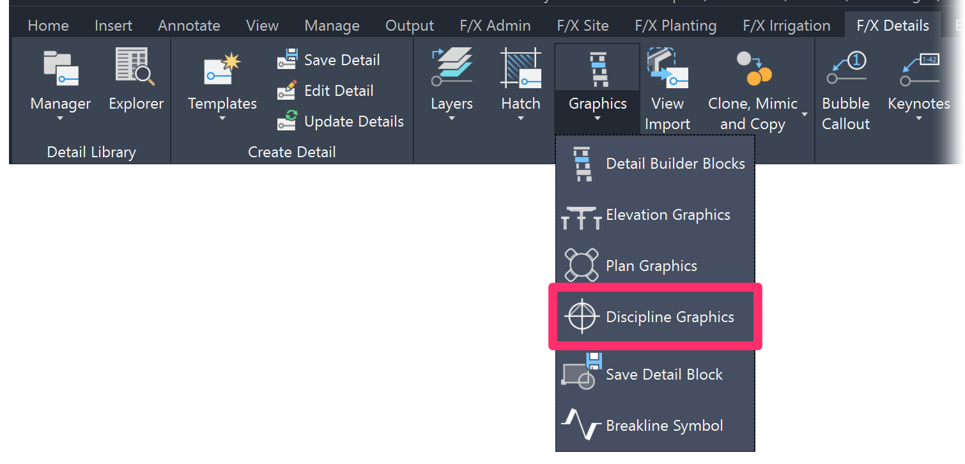This screenshot has height=464, width=965.
Task: Click the Layers stack icon
Action: point(452,66)
